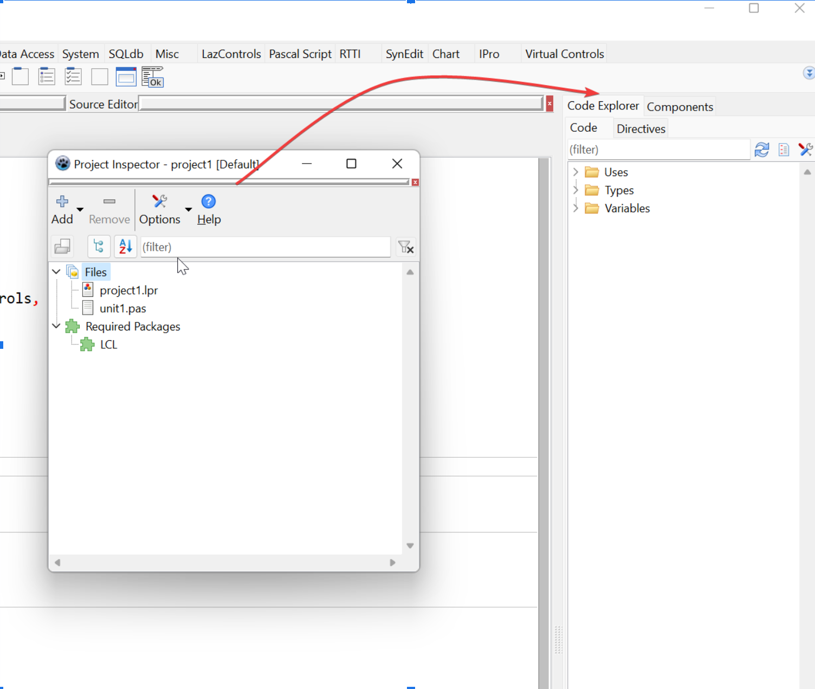The height and width of the screenshot is (689, 815).
Task: Click the Add plus icon in Project Inspector
Action: pos(62,201)
